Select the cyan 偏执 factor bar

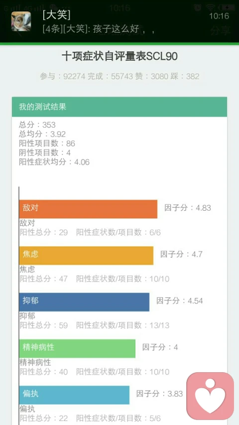pos(74,395)
